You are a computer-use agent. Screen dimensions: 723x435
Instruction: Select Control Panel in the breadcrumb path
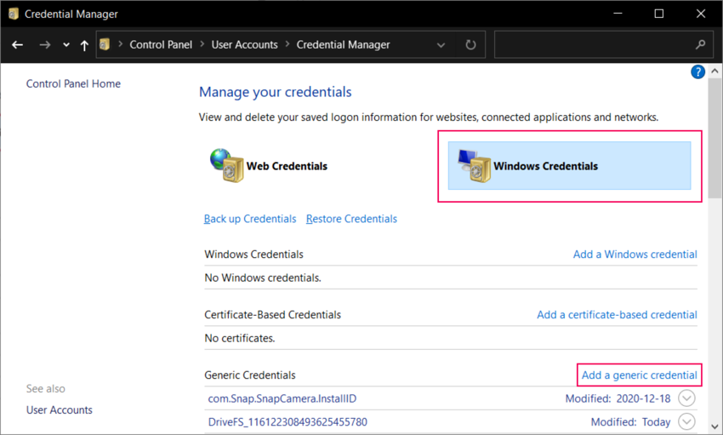coord(161,44)
